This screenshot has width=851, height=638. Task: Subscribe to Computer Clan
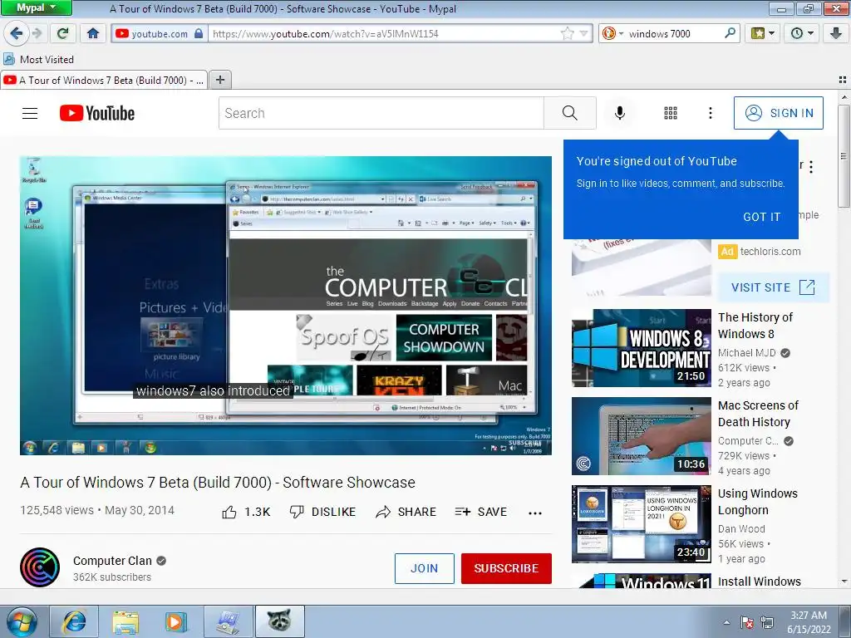[x=506, y=568]
